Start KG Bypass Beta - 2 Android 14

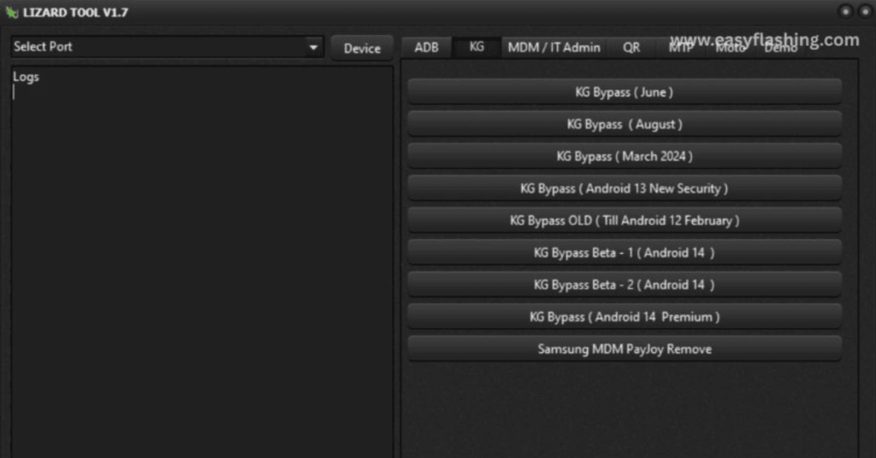(624, 285)
